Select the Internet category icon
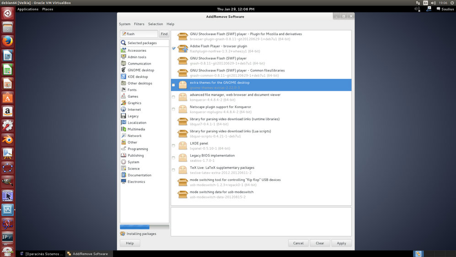 tap(123, 109)
